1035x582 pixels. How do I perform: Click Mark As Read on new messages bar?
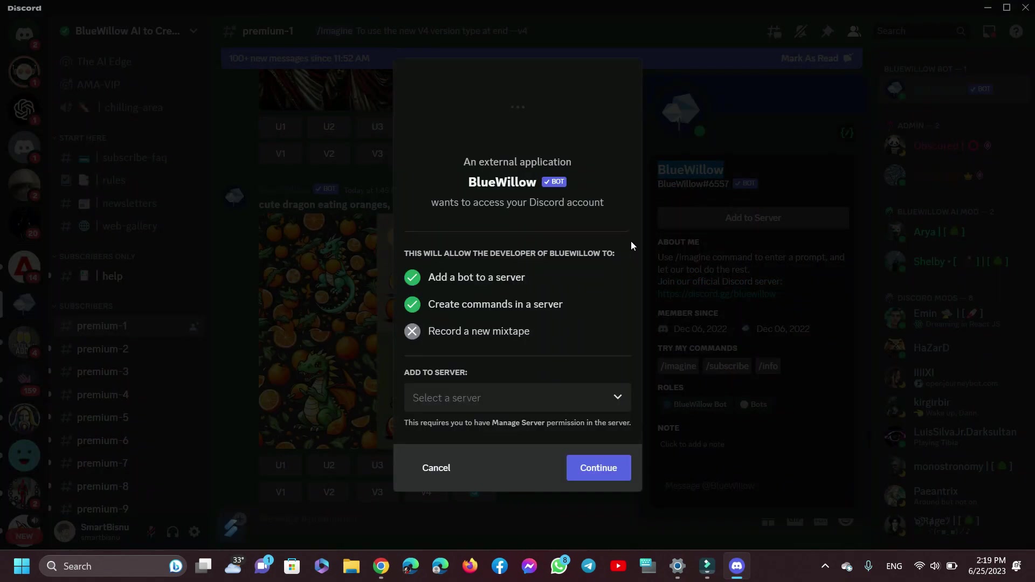(816, 58)
